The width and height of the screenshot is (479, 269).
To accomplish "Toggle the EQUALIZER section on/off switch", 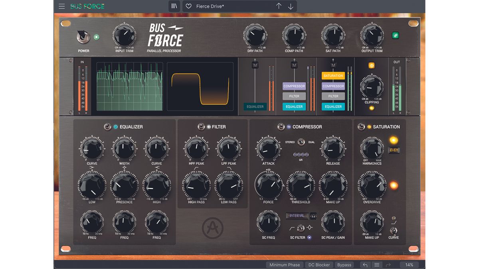I will tap(108, 127).
